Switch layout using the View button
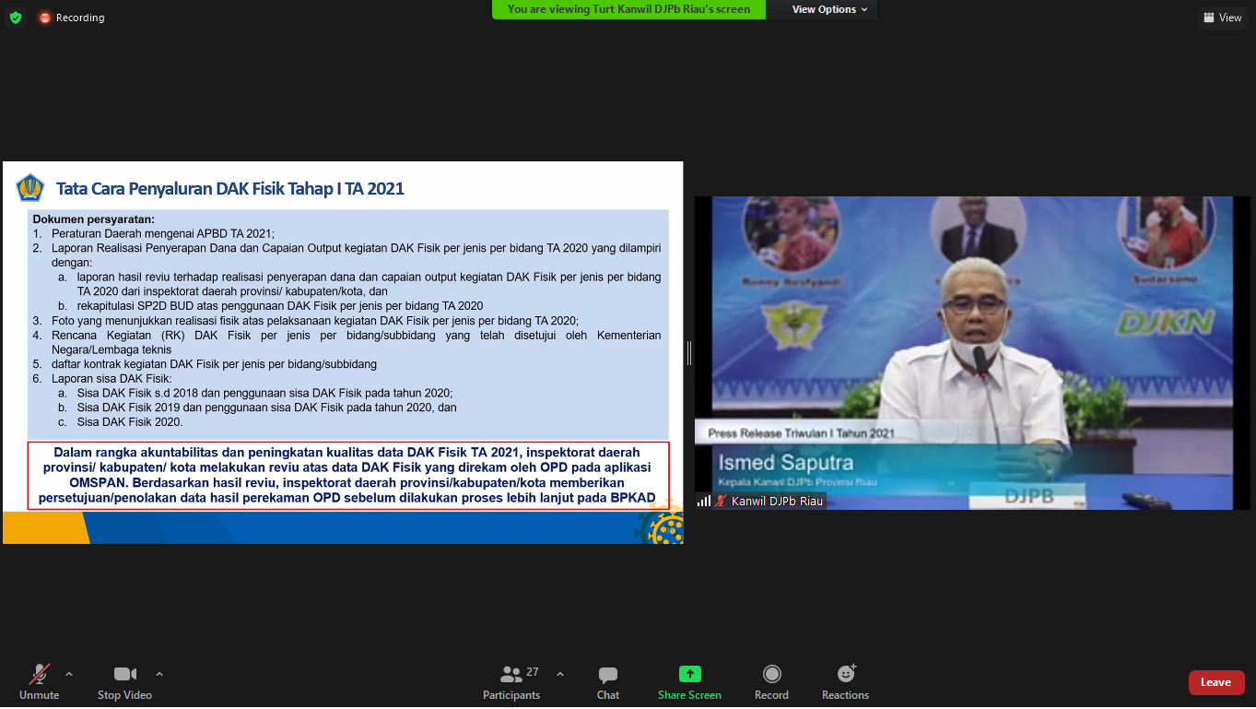The height and width of the screenshot is (709, 1256). (x=1222, y=18)
